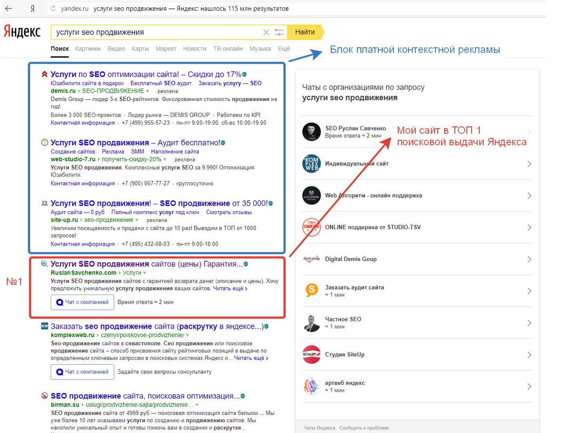
Task: Click Полный комплекс услуг под ключ sitelink
Action: [156, 212]
